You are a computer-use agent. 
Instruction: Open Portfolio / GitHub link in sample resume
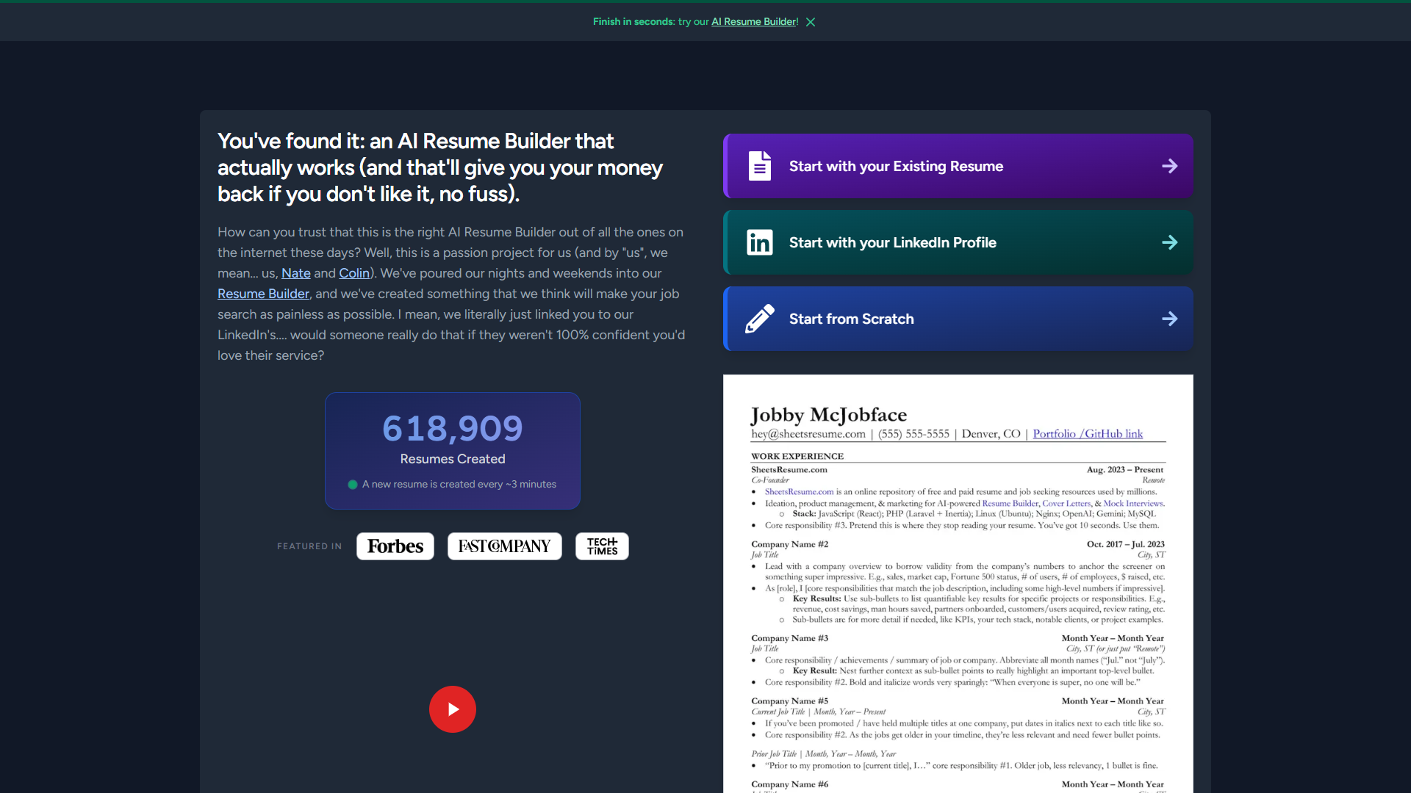point(1088,434)
